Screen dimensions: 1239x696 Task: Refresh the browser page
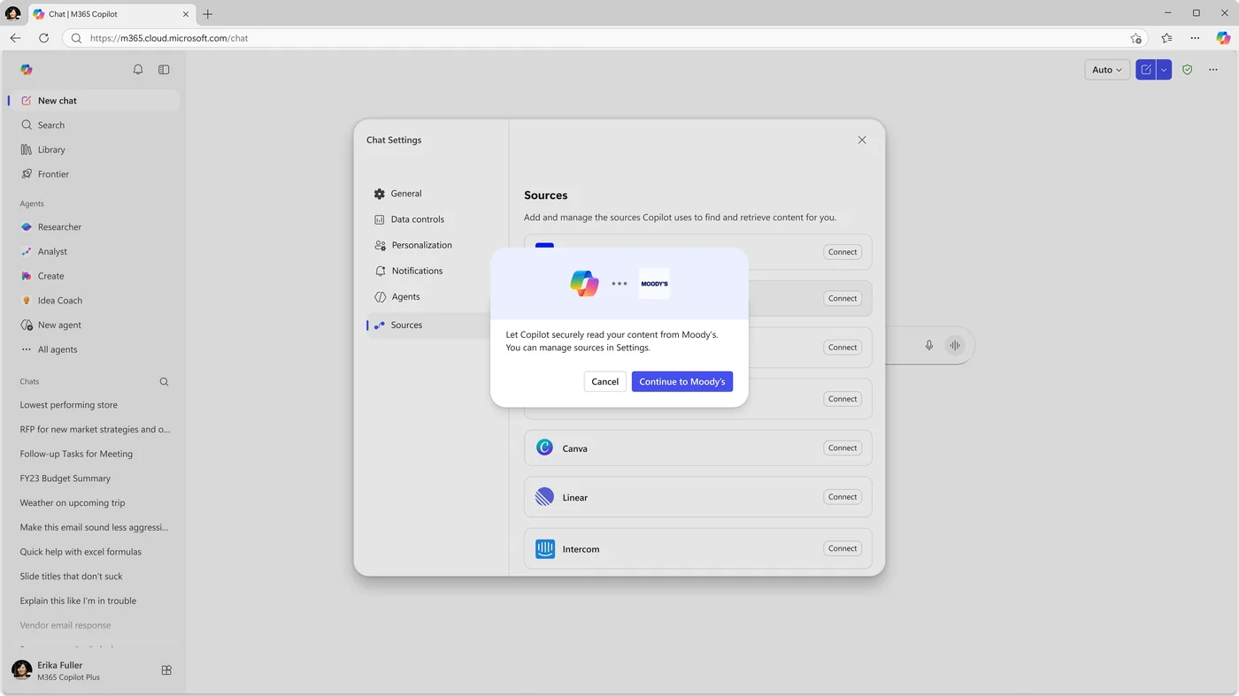pos(43,38)
